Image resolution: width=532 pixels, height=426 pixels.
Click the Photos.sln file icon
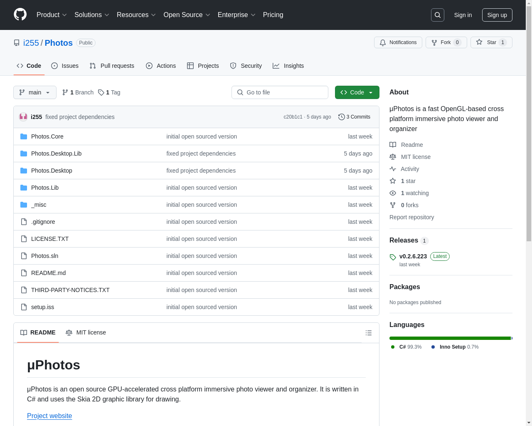coord(24,256)
